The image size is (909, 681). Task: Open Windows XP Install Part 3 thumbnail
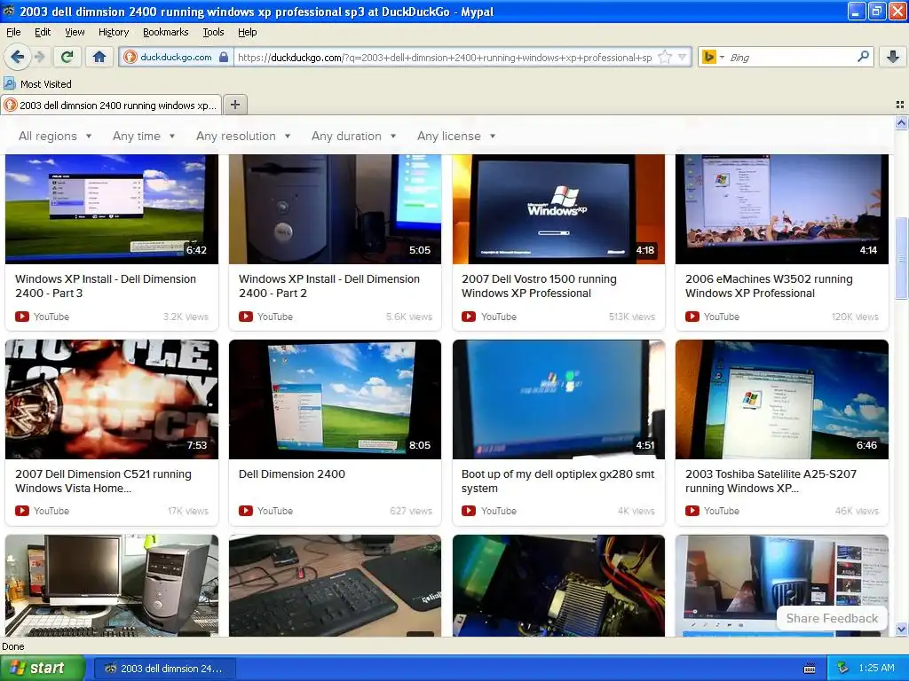(112, 209)
